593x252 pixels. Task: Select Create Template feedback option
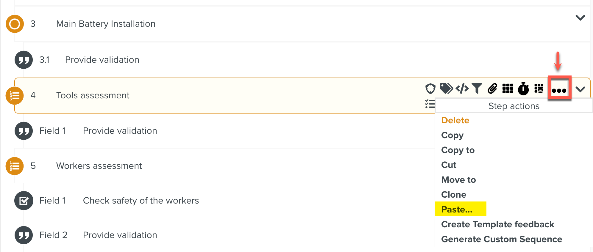pos(497,224)
